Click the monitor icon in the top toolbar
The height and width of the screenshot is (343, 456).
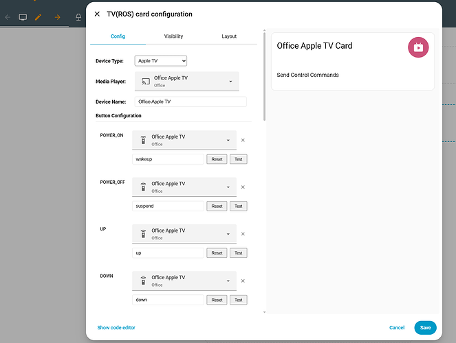pos(23,17)
